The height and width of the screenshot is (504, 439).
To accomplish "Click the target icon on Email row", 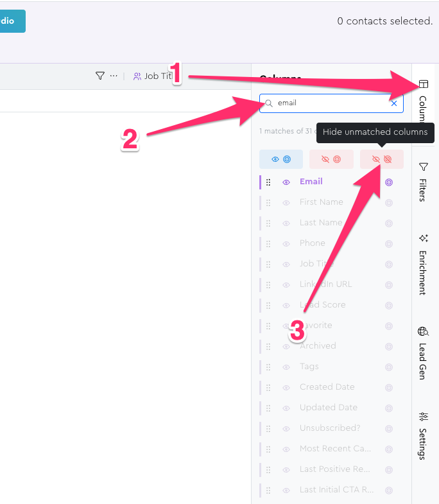I will click(389, 182).
